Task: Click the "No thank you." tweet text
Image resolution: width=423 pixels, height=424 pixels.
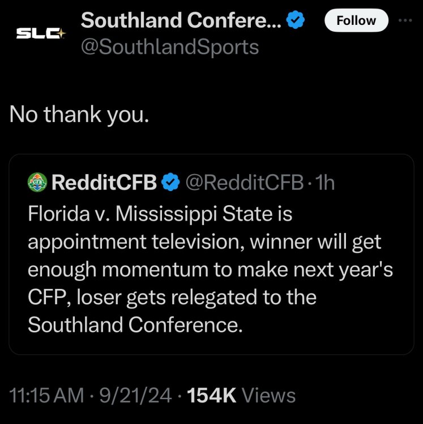Action: click(x=79, y=115)
